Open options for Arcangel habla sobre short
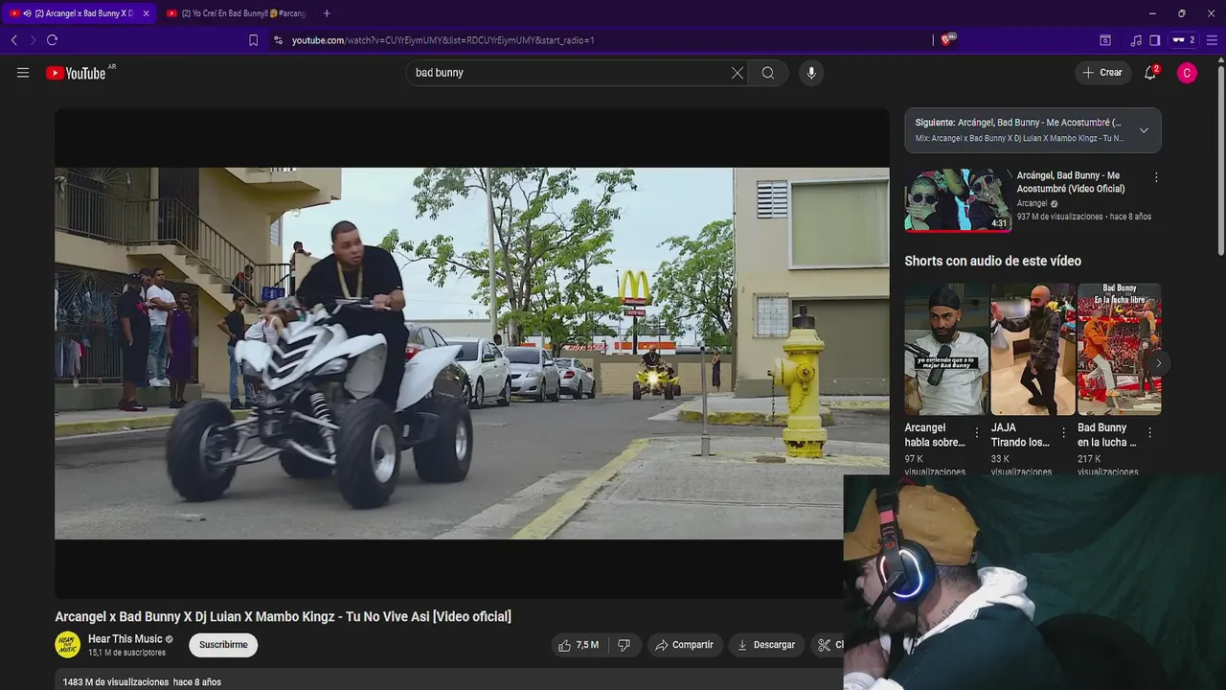This screenshot has width=1226, height=690. click(x=977, y=433)
